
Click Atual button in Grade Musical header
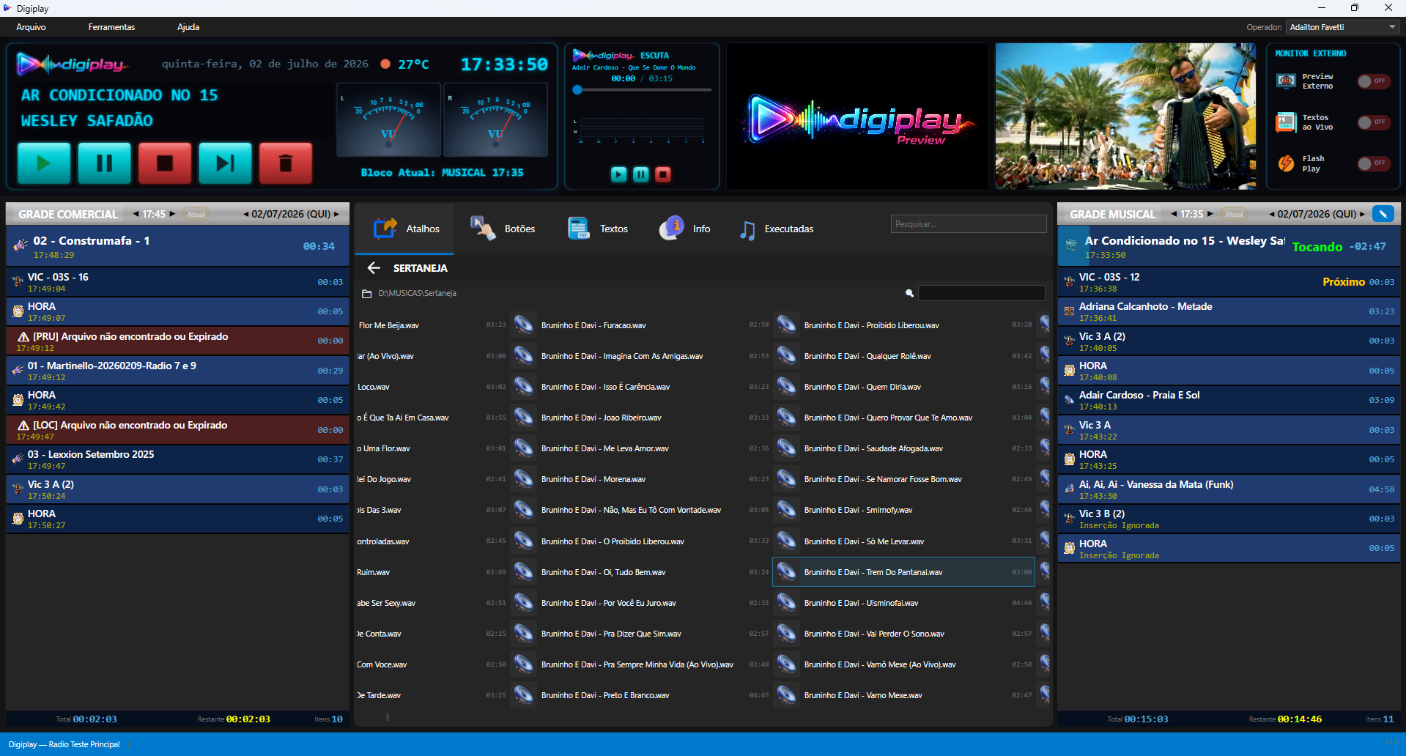[x=1234, y=214]
